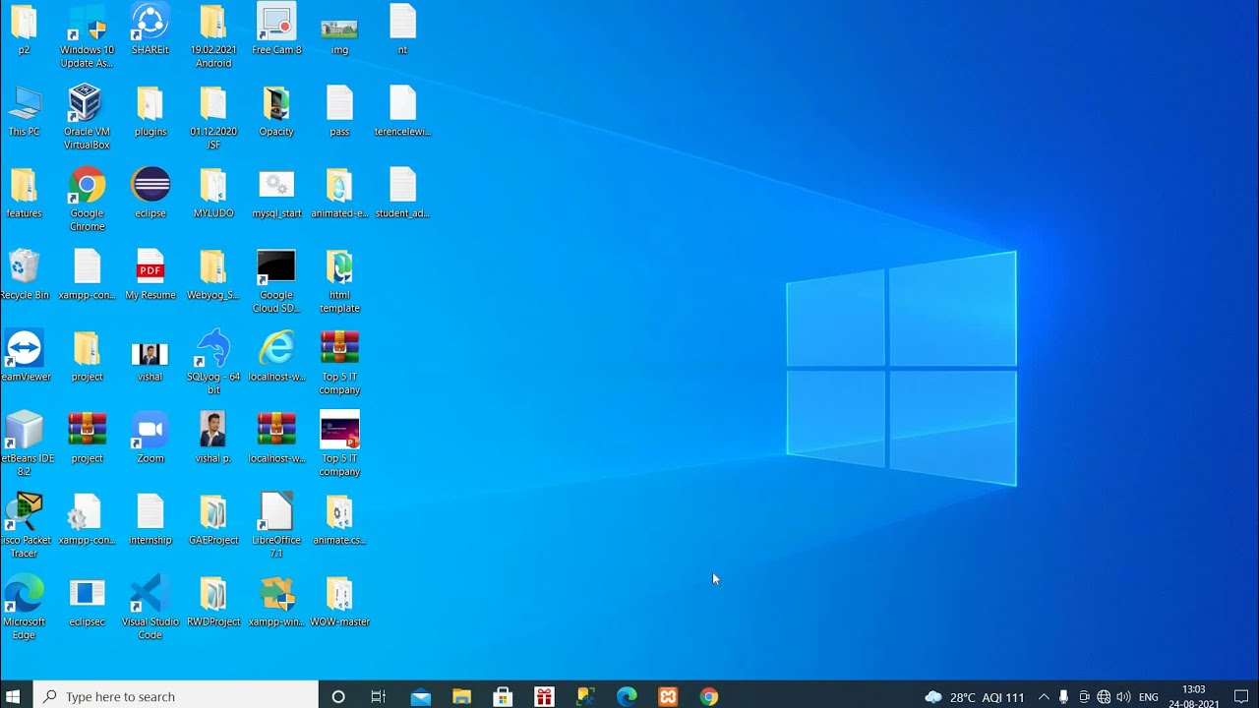1259x708 pixels.
Task: Select Microsoft Edge desktop shortcut
Action: [24, 594]
